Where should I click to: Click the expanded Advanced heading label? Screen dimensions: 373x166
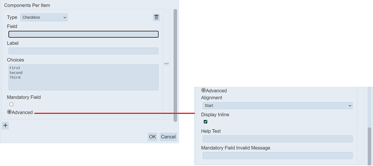(216, 91)
